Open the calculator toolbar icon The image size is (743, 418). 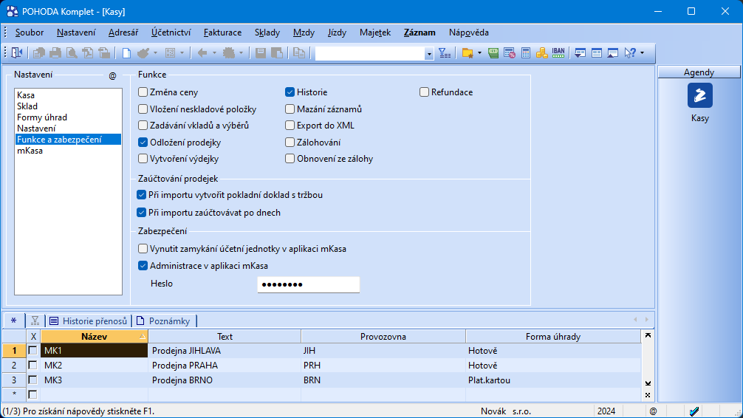(526, 53)
